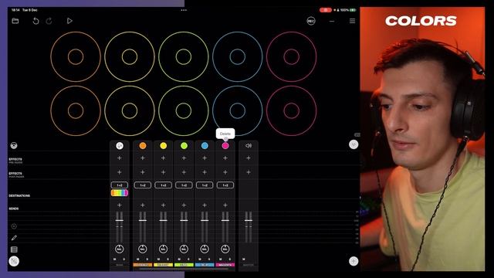Solo the yellow channel
Image resolution: width=494 pixels, height=278 pixels.
click(168, 259)
